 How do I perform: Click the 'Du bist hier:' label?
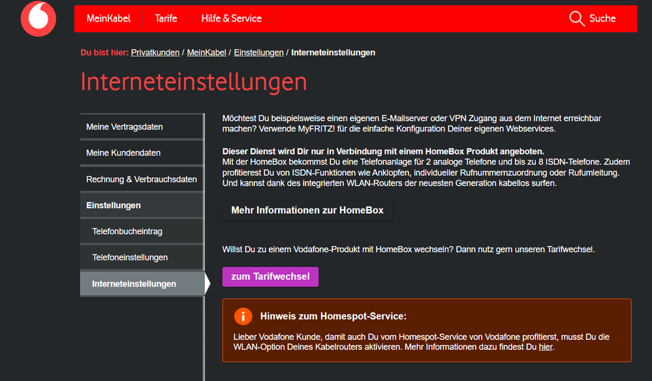point(104,53)
